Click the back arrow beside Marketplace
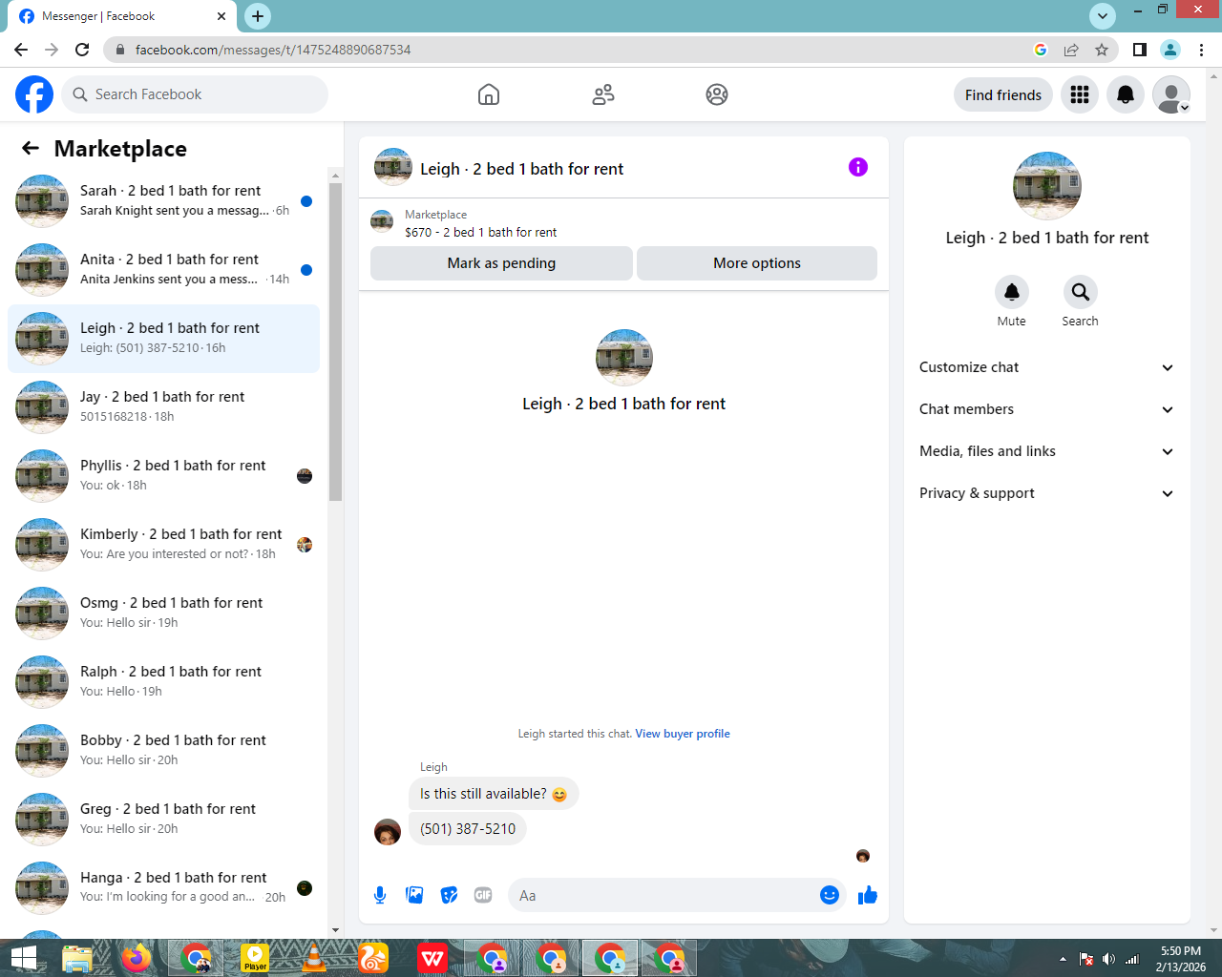 point(31,148)
